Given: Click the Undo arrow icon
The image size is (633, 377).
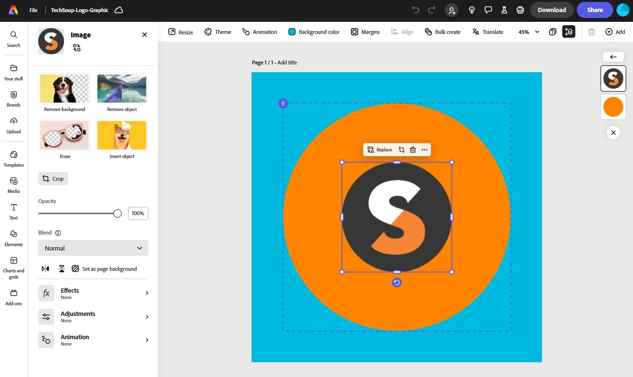Looking at the screenshot, I should pyautogui.click(x=415, y=10).
